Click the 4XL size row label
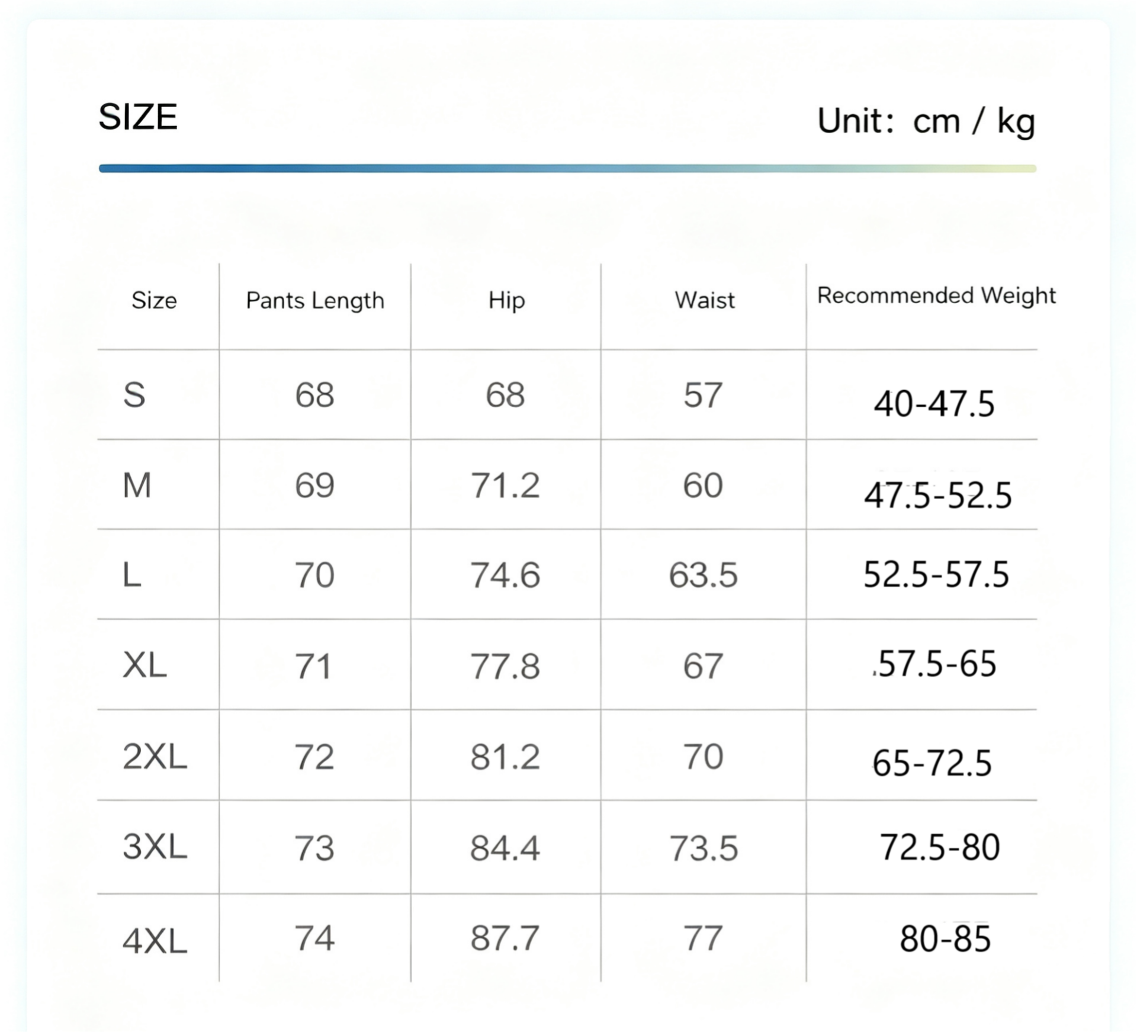The height and width of the screenshot is (1032, 1137). coord(155,941)
